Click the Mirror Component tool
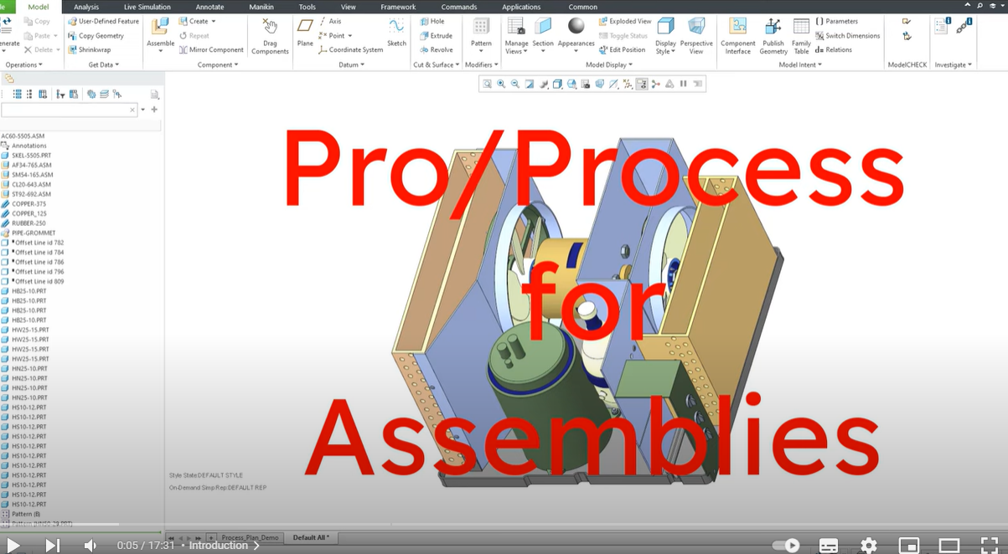The height and width of the screenshot is (554, 1008). tap(211, 49)
